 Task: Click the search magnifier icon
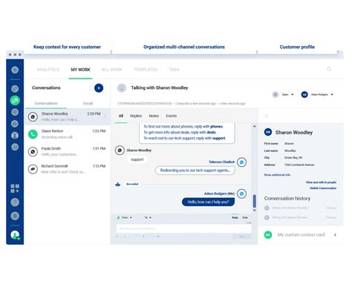click(329, 69)
